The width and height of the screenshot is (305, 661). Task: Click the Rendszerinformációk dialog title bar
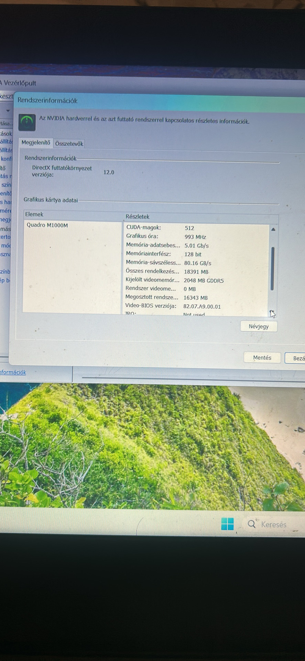click(x=160, y=101)
